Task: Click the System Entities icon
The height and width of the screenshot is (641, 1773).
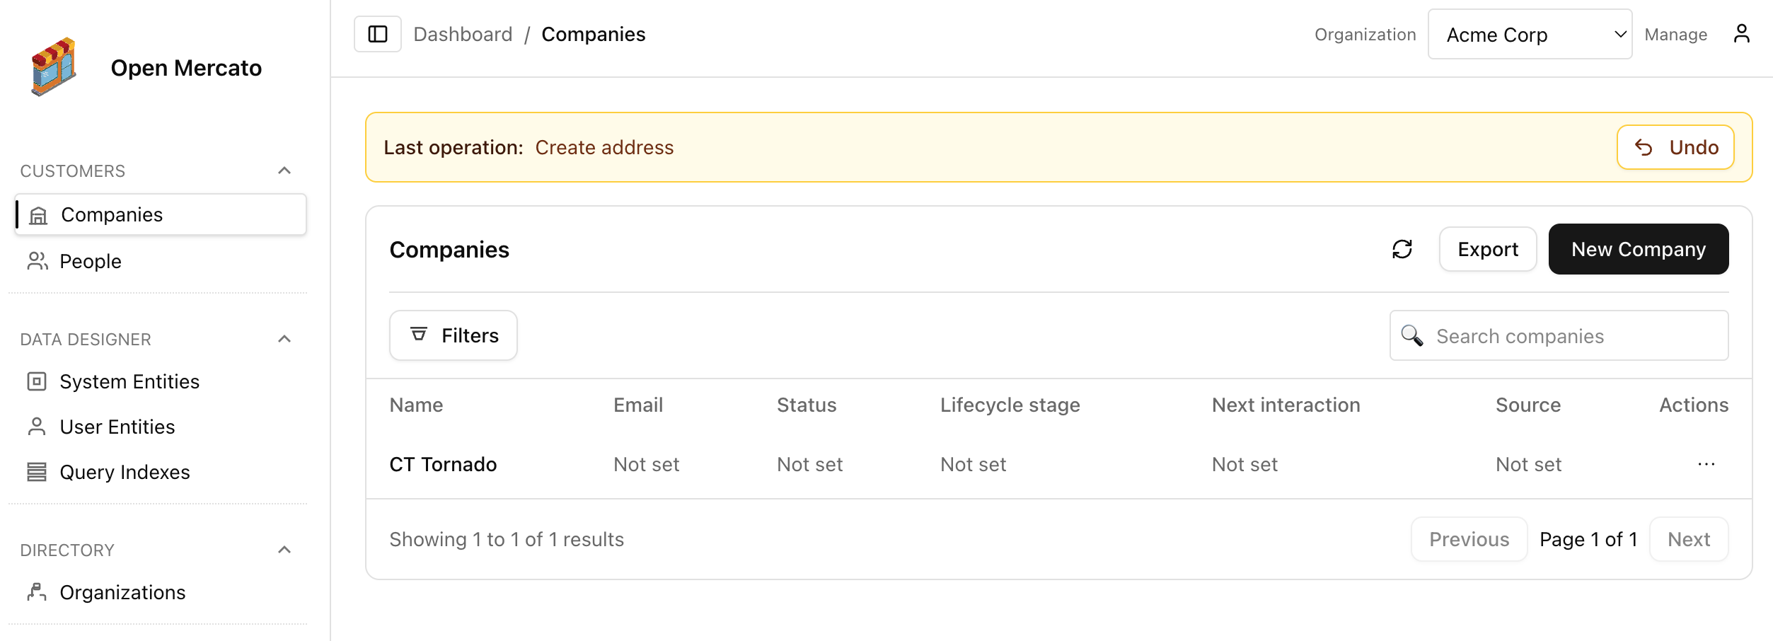Action: click(x=35, y=381)
